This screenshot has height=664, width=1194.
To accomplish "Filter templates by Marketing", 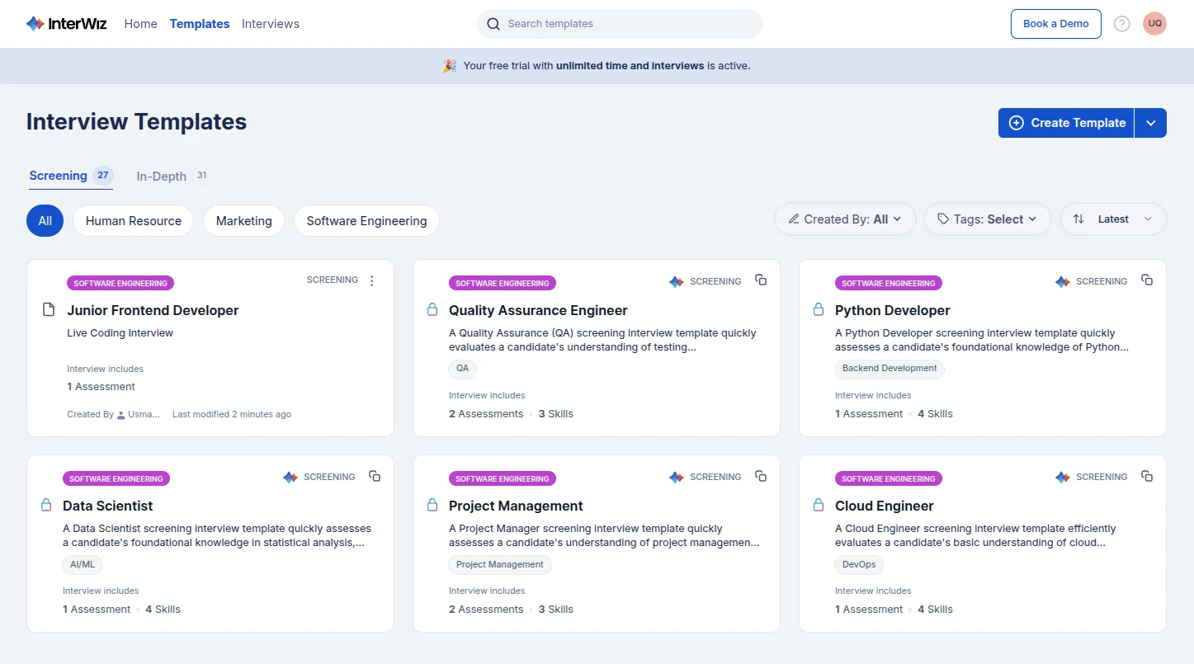I will click(243, 221).
